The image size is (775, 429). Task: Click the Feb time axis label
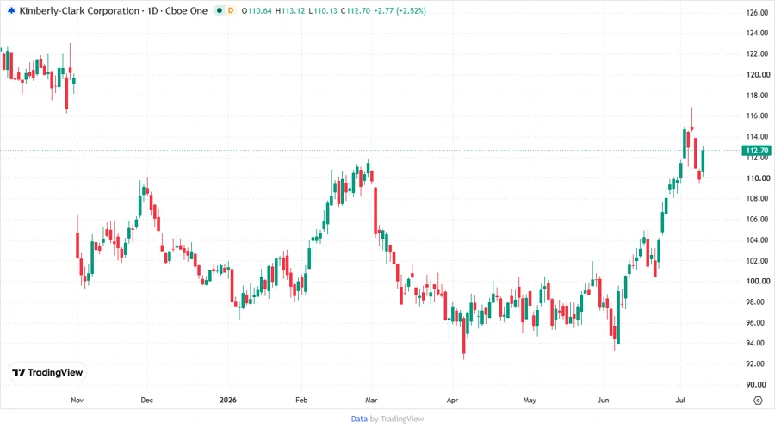pos(301,401)
